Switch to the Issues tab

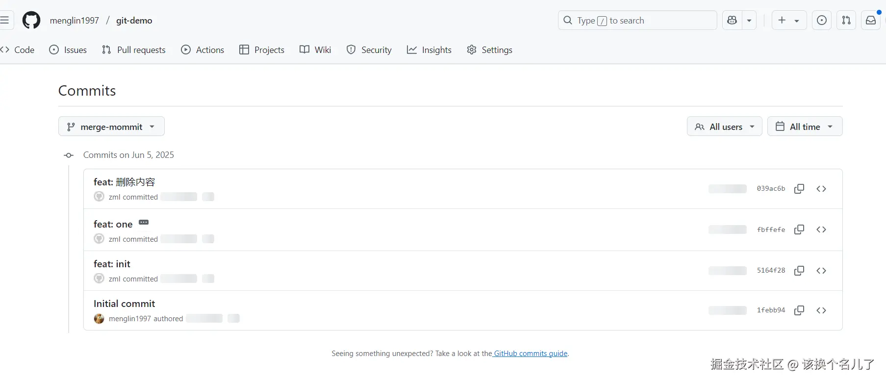(x=68, y=50)
